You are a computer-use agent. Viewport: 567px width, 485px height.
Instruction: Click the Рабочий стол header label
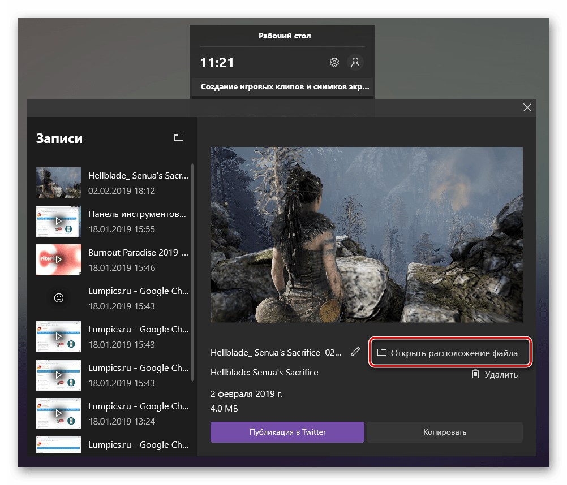point(285,36)
